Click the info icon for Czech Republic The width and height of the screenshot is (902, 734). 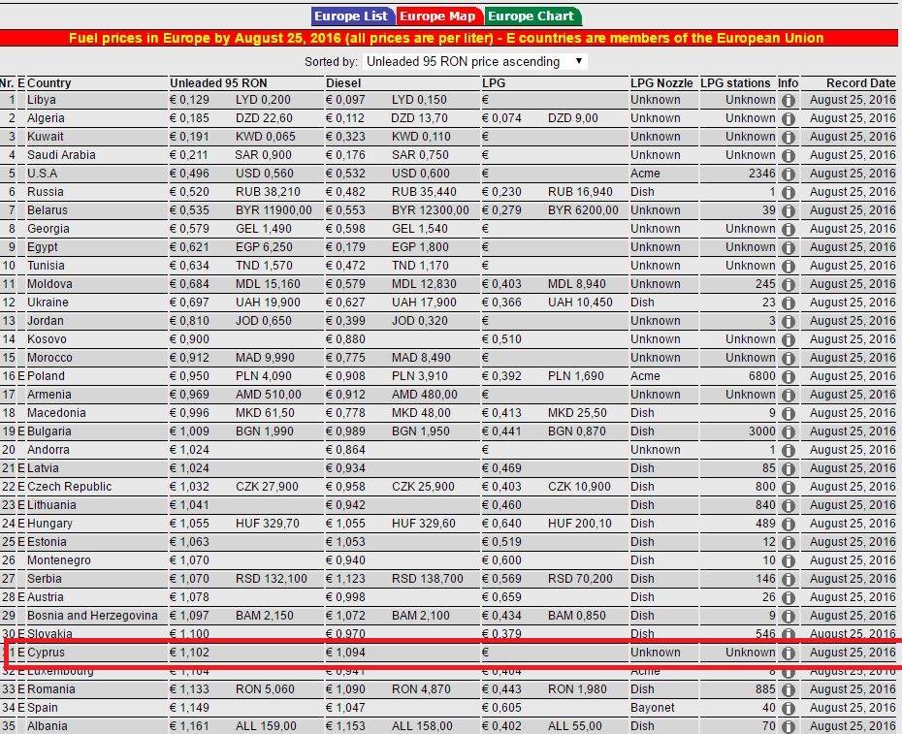click(789, 487)
